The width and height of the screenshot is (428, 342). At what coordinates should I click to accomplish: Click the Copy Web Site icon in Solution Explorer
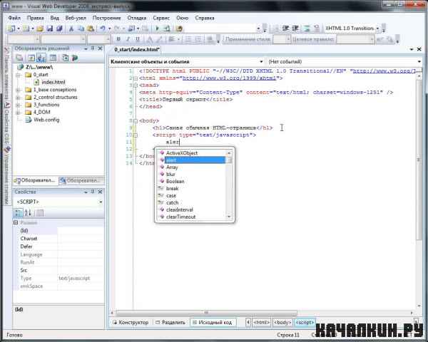pyautogui.click(x=66, y=58)
